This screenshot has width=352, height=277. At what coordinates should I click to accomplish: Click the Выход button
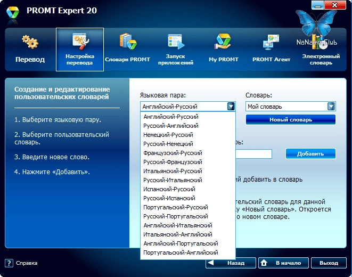pos(329,263)
